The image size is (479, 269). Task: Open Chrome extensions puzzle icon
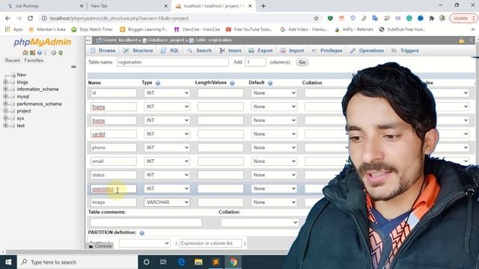click(431, 18)
